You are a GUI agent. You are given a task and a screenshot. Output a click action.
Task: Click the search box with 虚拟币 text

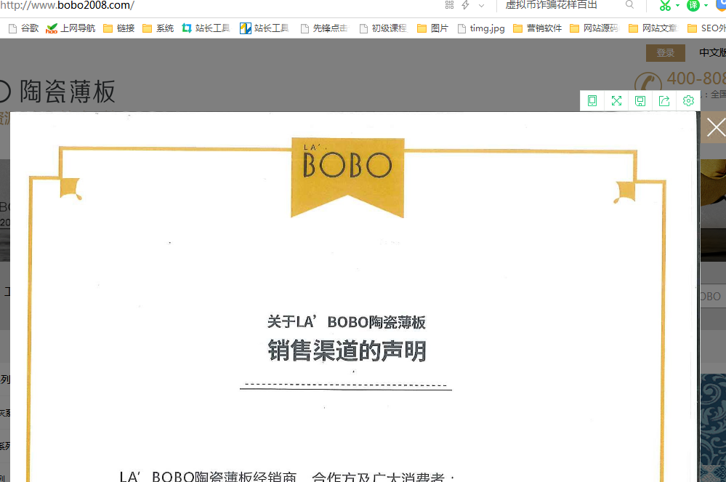tap(560, 5)
